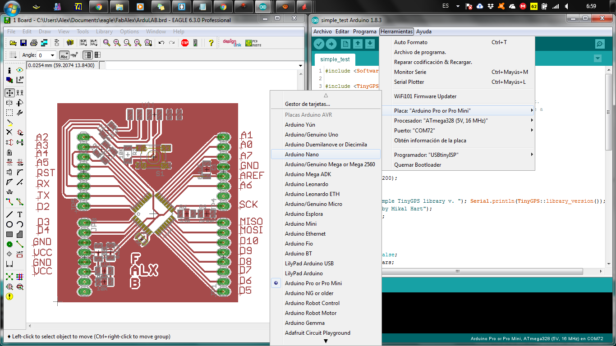Select the Arduino Pro or Pro Mini radio option
616x346 pixels.
click(x=276, y=283)
